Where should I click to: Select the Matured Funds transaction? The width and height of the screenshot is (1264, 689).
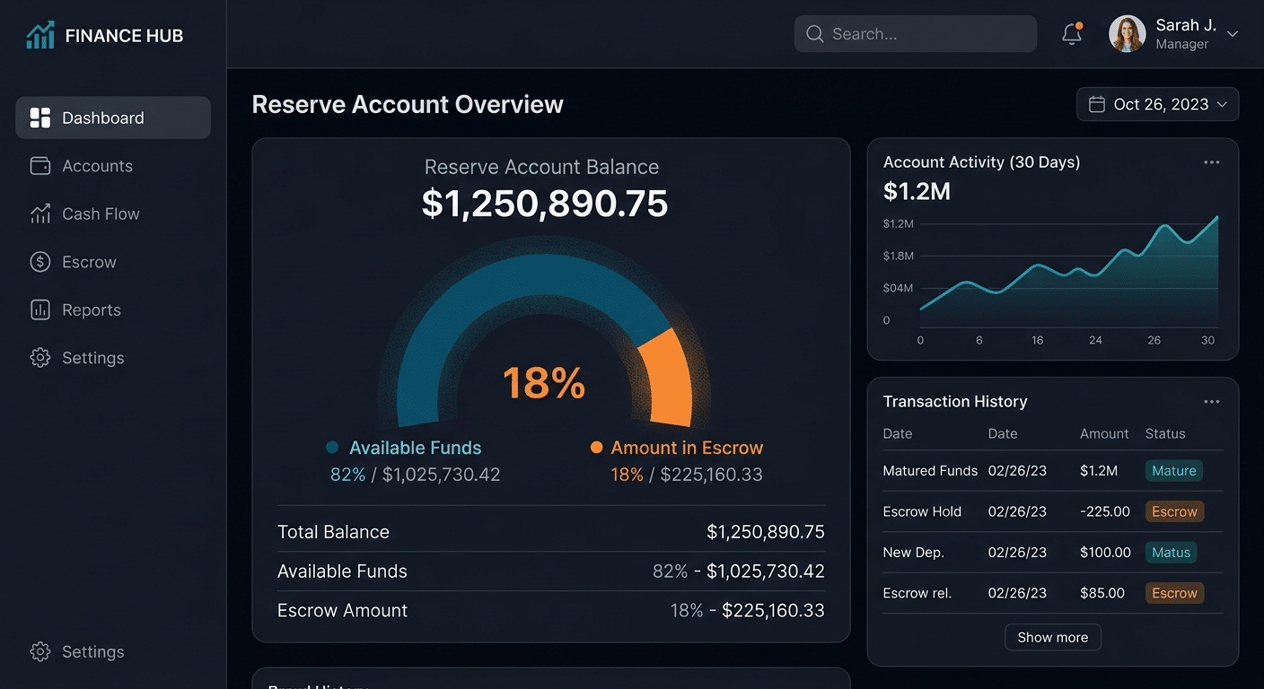click(x=1053, y=470)
